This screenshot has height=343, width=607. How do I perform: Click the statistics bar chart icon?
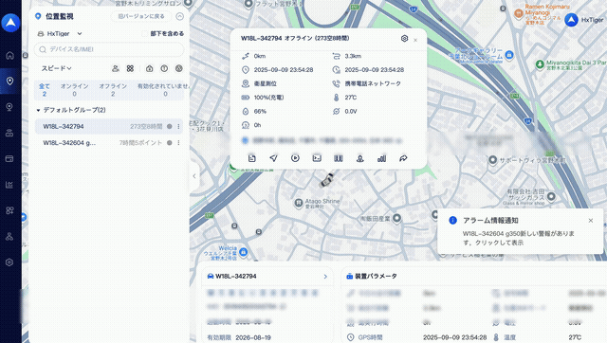coord(381,158)
